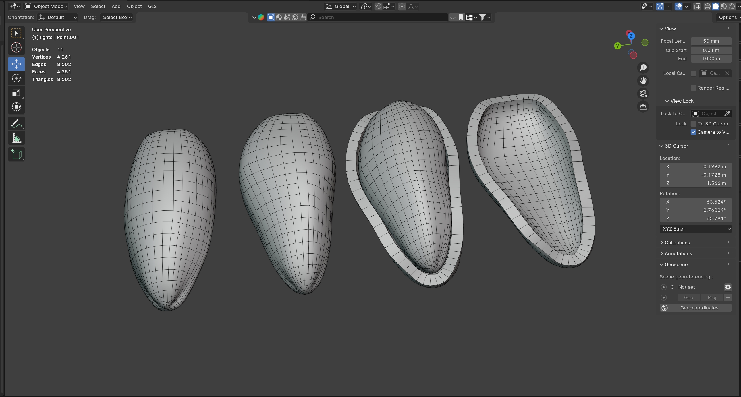This screenshot has width=741, height=397.
Task: Select the Rotate tool in toolbar
Action: (16, 78)
